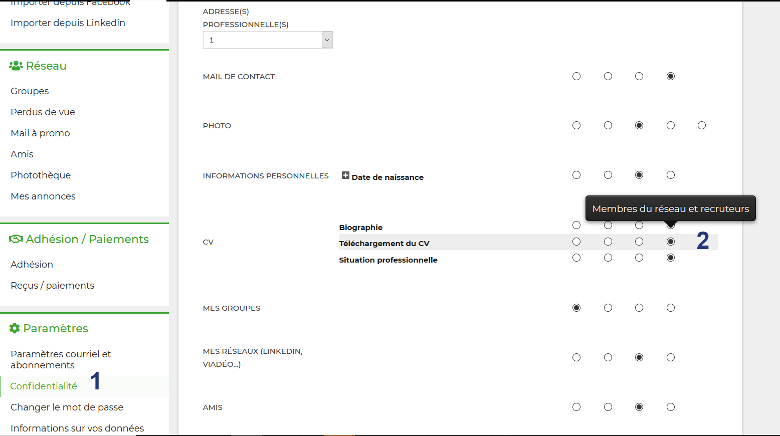Select second radio for Amis row

coord(608,407)
